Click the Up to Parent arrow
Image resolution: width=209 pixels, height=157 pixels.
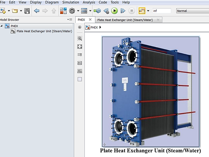click(54, 11)
